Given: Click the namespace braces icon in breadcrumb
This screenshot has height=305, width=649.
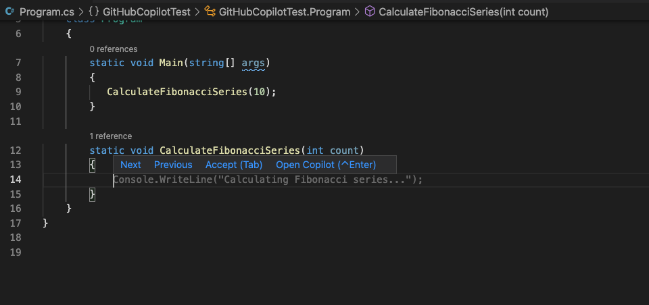Looking at the screenshot, I should pos(94,12).
